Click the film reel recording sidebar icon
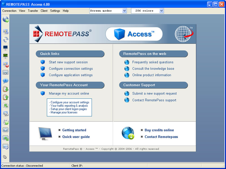The height and width of the screenshot is (169, 226). (6, 122)
